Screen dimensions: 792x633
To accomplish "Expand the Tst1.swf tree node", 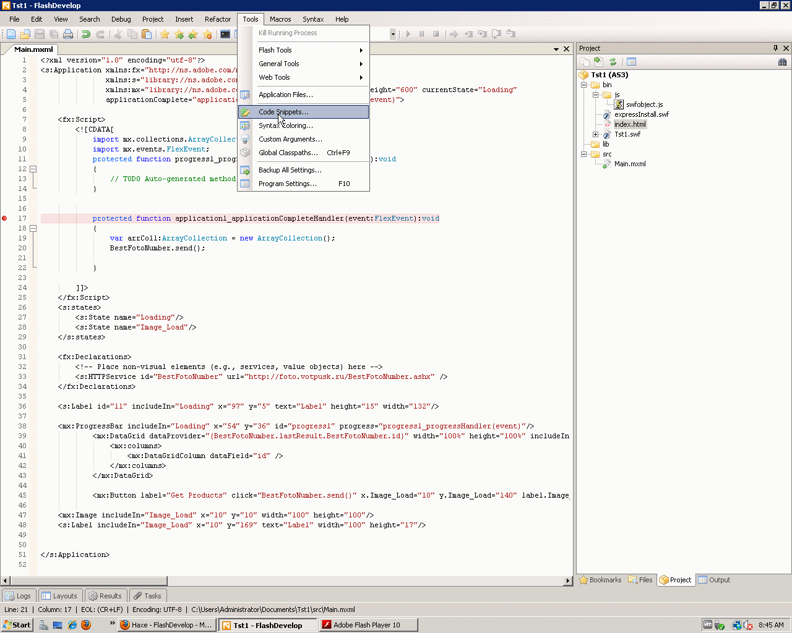I will [595, 134].
